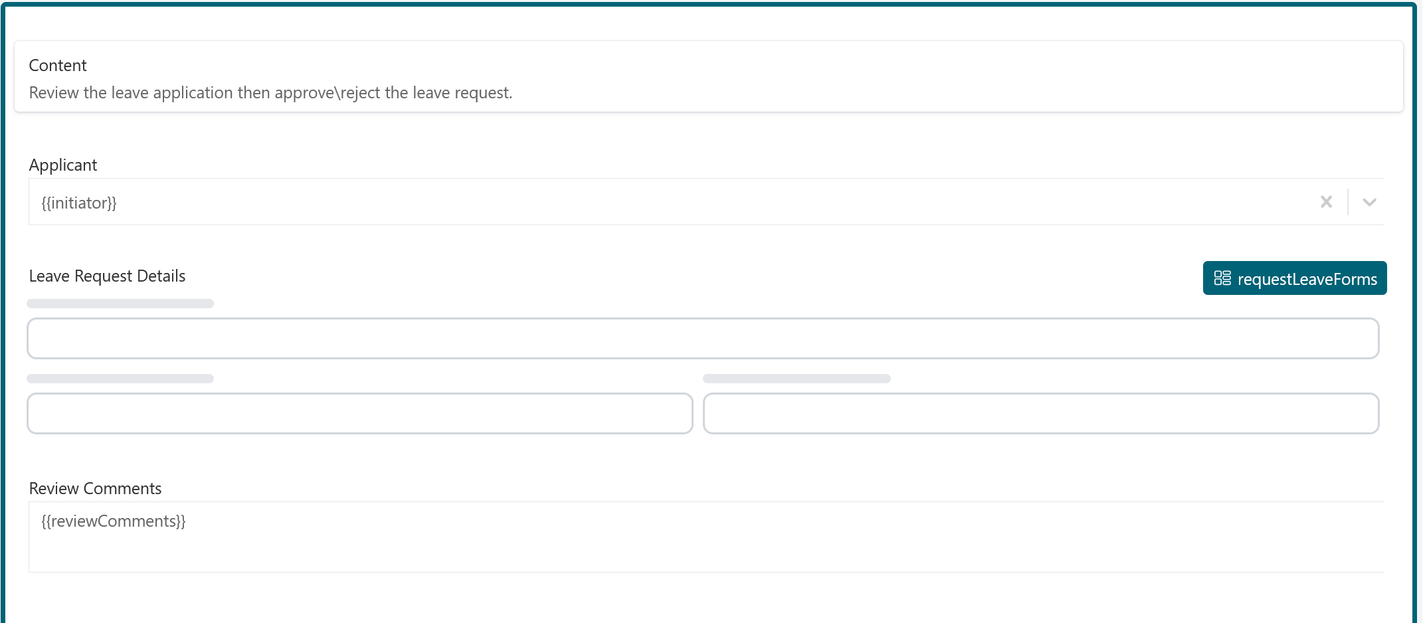Open the requestLeaveForms form reference
Image resolution: width=1423 pixels, height=623 pixels.
pyautogui.click(x=1294, y=278)
